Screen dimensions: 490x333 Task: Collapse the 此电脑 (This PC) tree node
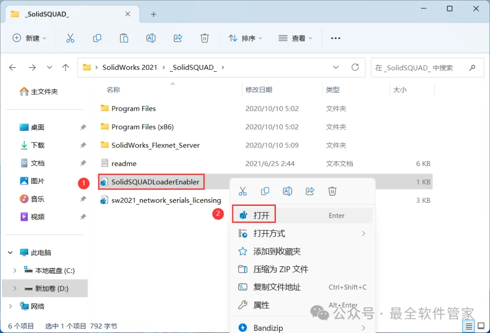10,252
